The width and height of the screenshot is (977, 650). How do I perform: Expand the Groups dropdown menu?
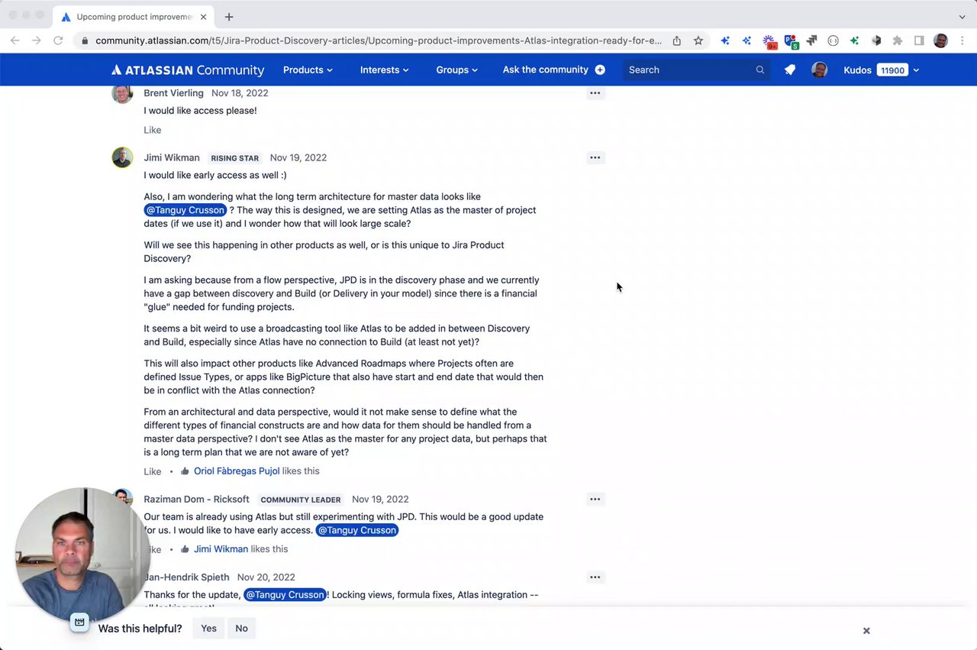pyautogui.click(x=456, y=70)
